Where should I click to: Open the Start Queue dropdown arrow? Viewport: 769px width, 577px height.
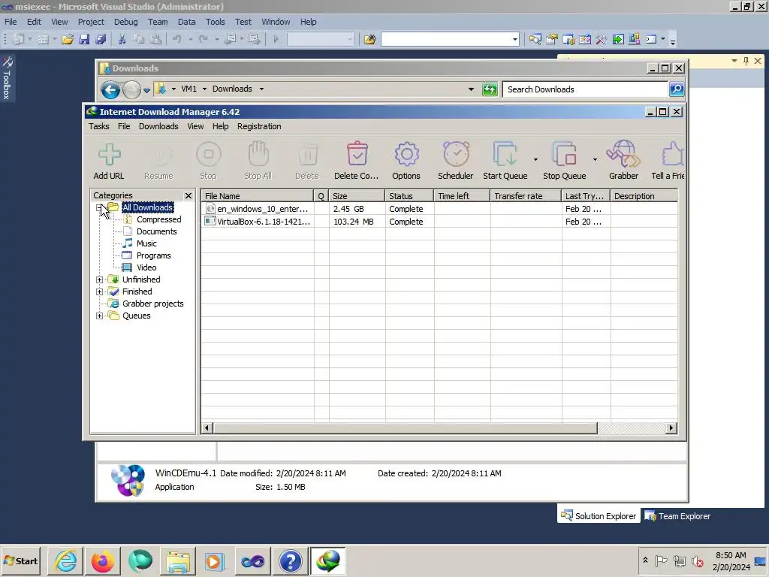coord(535,159)
